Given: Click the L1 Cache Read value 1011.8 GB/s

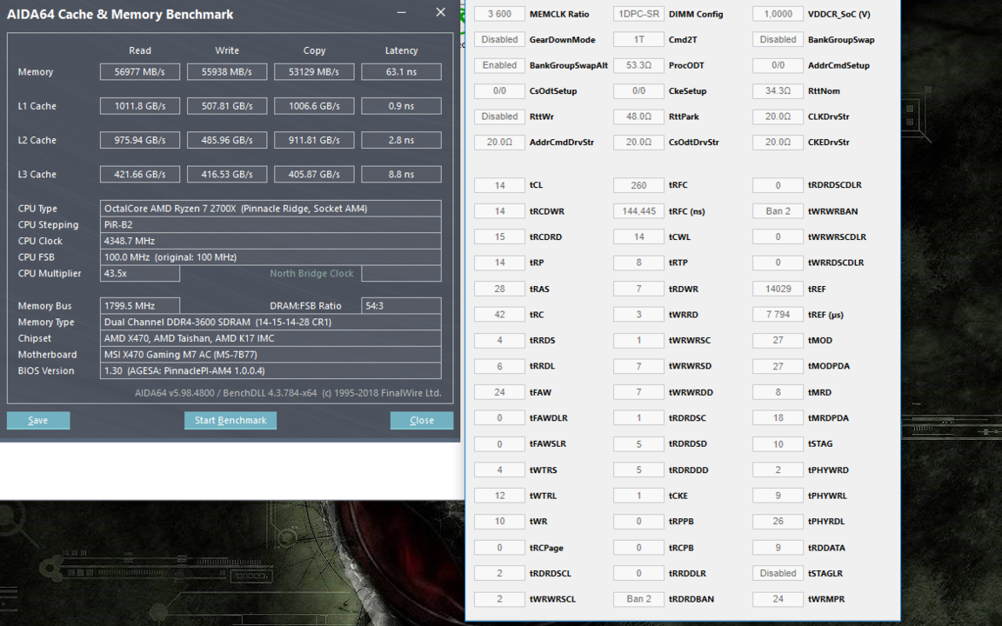Looking at the screenshot, I should click(x=140, y=106).
